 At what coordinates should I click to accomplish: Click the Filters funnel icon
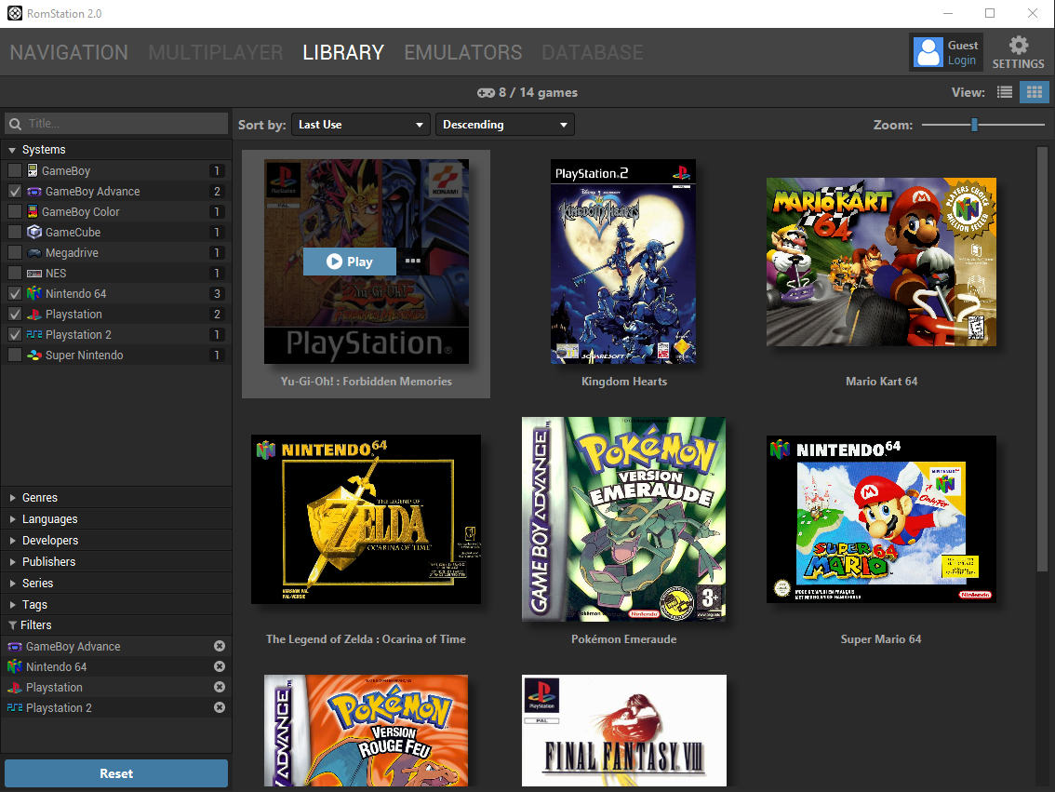coord(12,625)
